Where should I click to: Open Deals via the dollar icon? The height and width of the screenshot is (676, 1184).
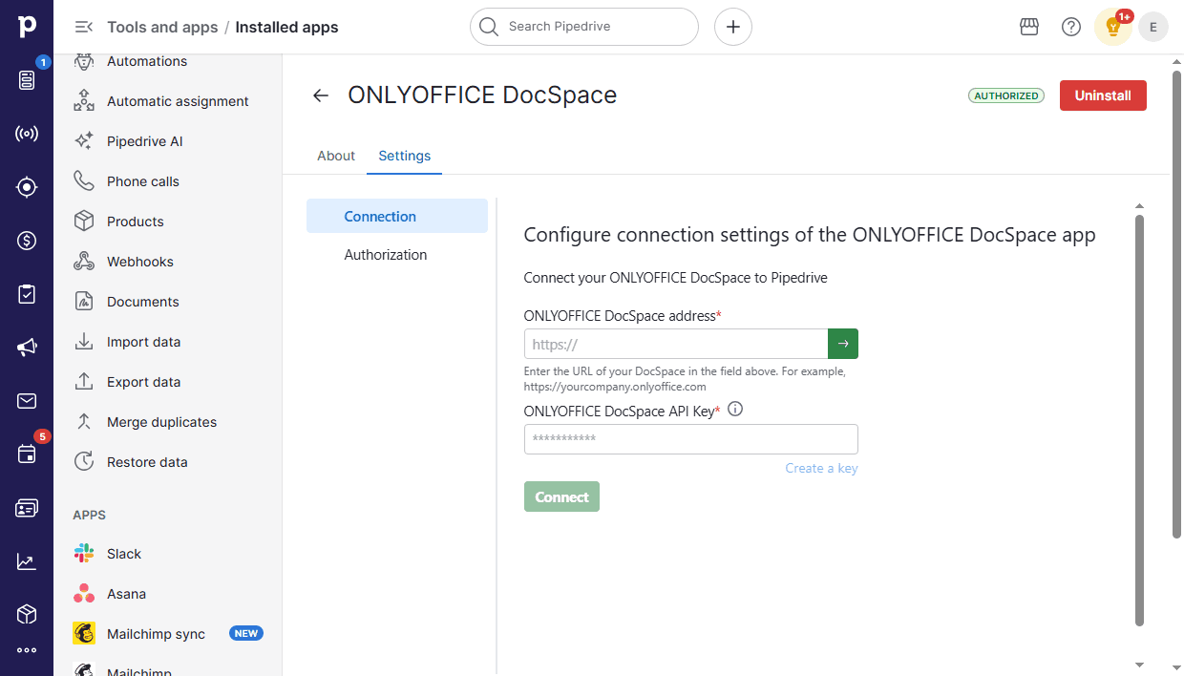27,241
